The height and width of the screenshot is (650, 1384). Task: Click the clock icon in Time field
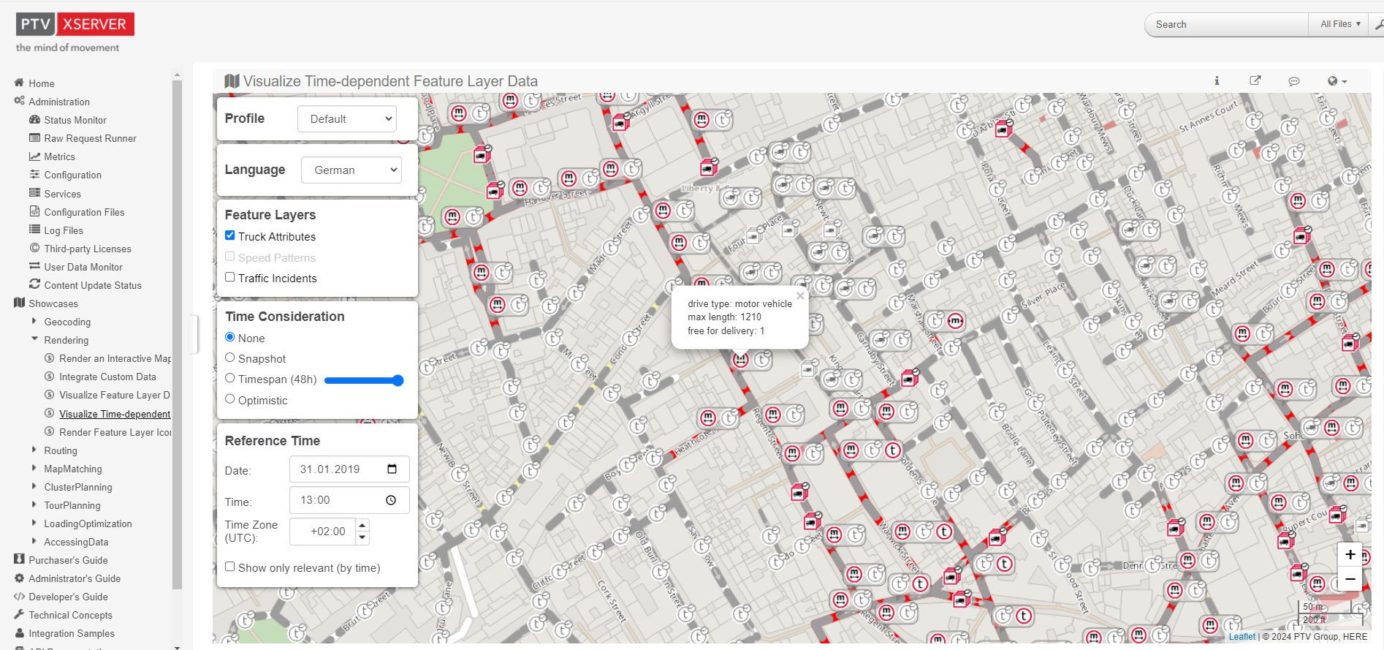tap(391, 500)
